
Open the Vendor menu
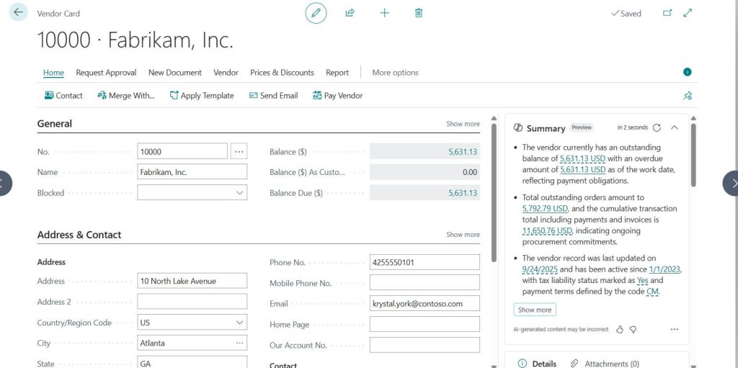coord(226,73)
